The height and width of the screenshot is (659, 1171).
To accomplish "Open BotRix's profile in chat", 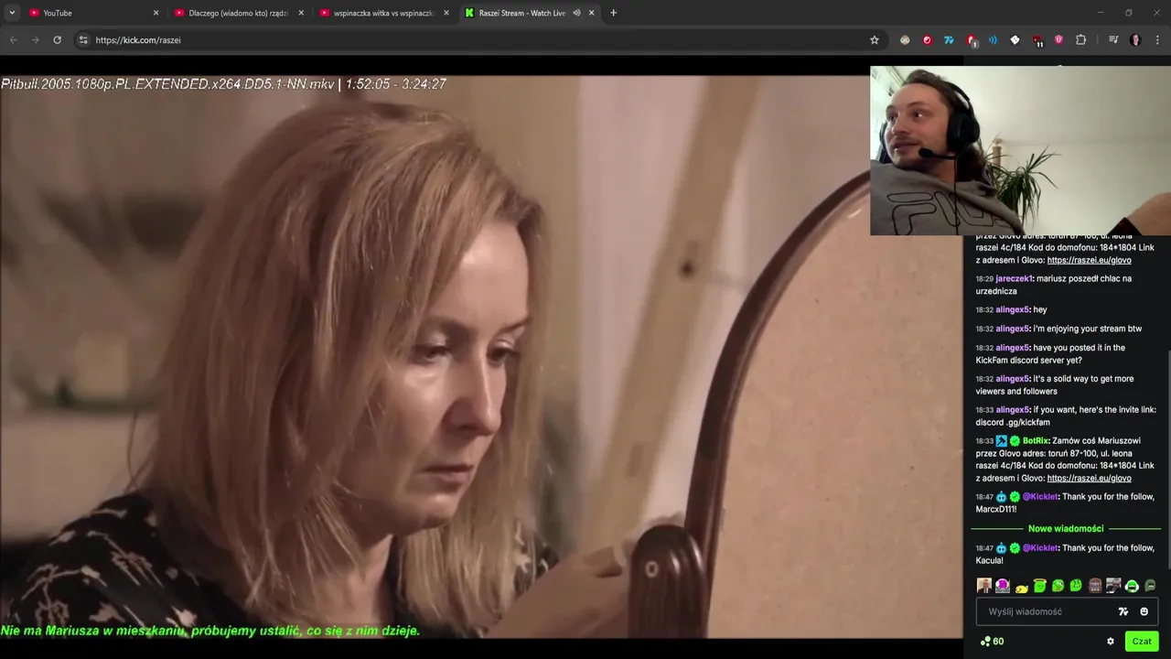I will [1036, 440].
